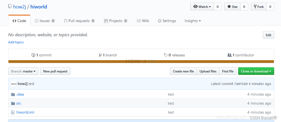View the 1 branch link
Viewport: 281px width, 122px height.
108,55
